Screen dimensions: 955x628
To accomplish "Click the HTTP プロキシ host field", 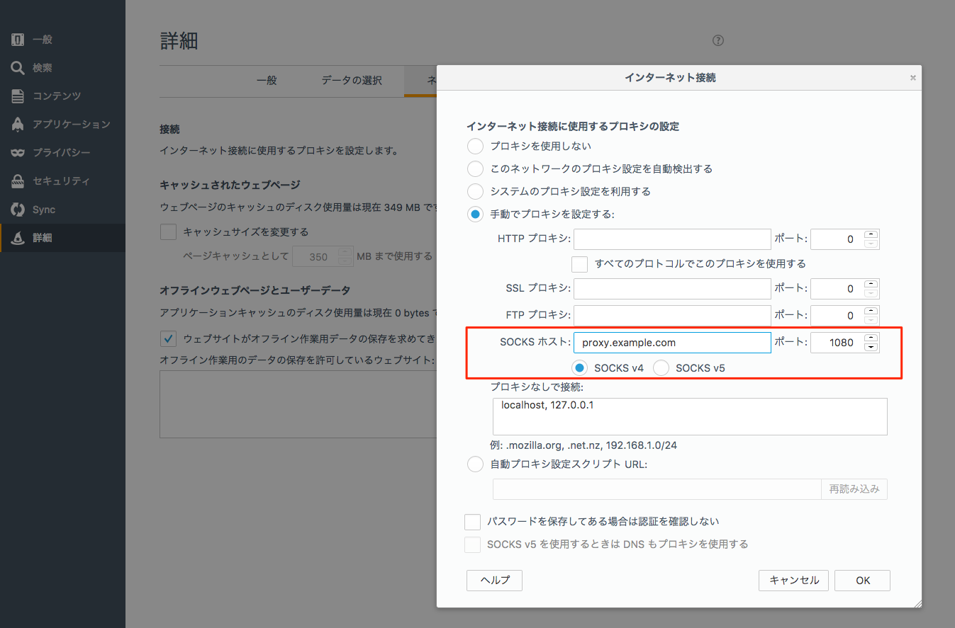I will [672, 239].
